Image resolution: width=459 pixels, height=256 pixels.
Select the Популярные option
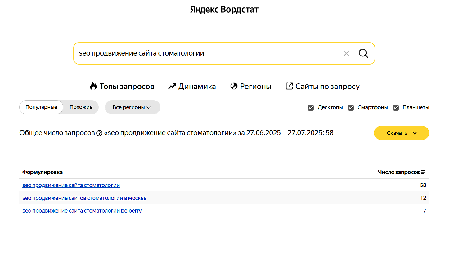(x=41, y=107)
